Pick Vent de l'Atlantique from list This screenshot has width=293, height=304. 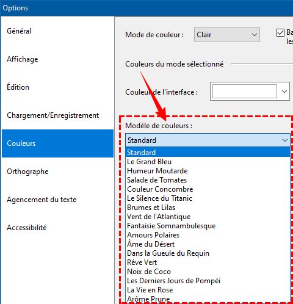click(208, 217)
